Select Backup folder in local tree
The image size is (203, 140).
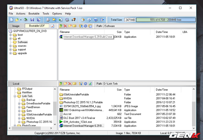coord(31,100)
